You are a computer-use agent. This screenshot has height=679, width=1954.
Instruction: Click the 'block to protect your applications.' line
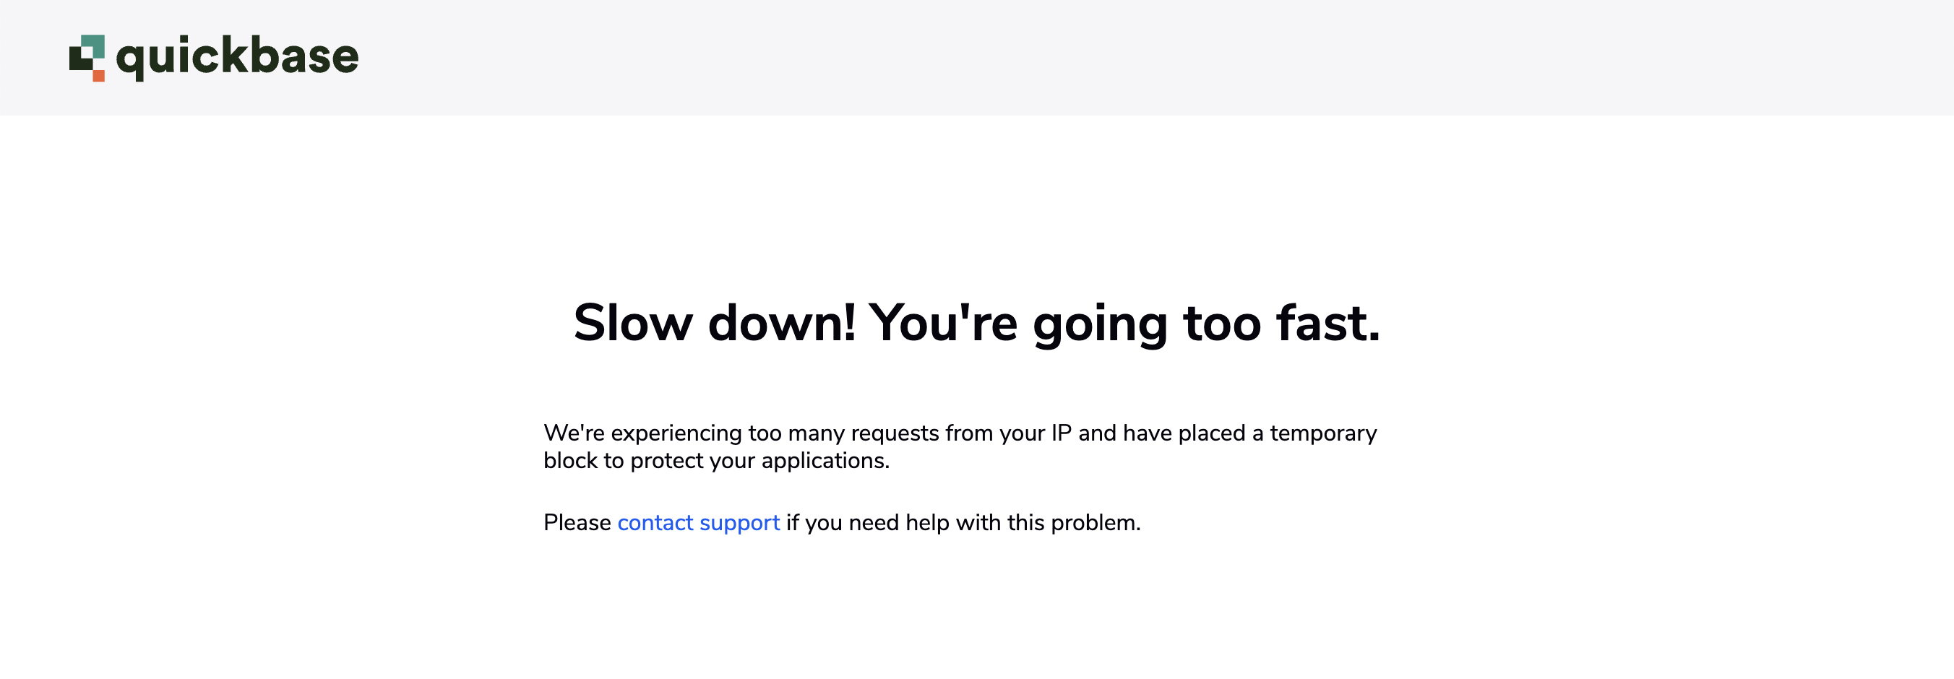tap(716, 461)
